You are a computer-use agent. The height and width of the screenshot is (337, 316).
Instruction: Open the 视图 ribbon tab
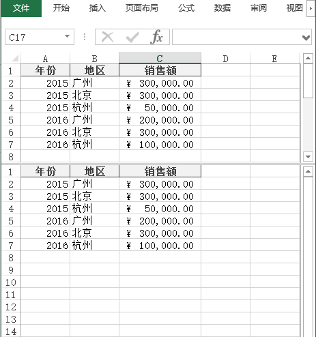294,8
